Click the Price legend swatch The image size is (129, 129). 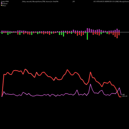[x=2, y=5]
